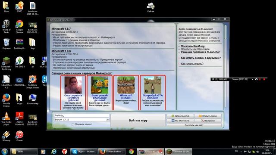Click the Она сорвала 1000000 рублей ad
The height and width of the screenshot is (155, 276).
click(73, 93)
